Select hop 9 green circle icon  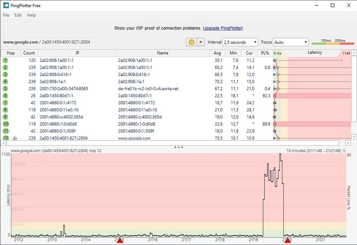coord(5,117)
